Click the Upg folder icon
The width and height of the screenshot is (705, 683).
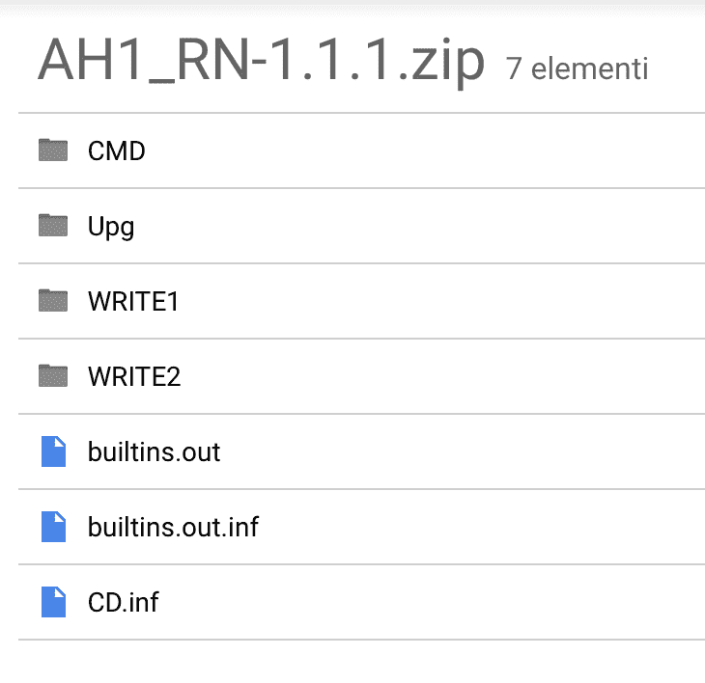tap(53, 226)
